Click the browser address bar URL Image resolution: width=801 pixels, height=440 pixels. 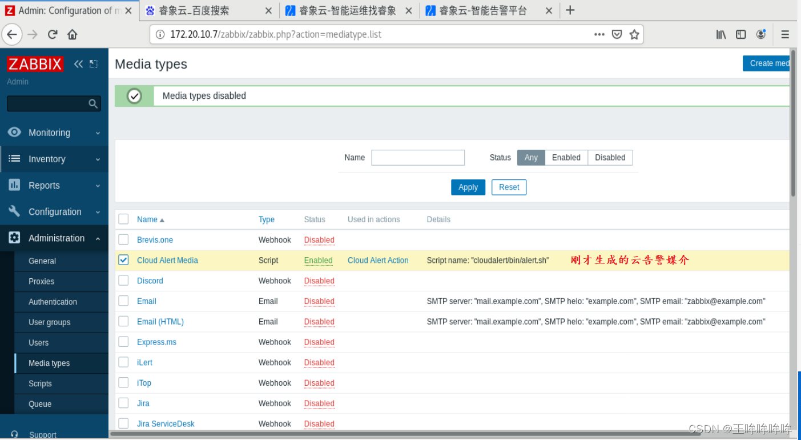tap(276, 34)
